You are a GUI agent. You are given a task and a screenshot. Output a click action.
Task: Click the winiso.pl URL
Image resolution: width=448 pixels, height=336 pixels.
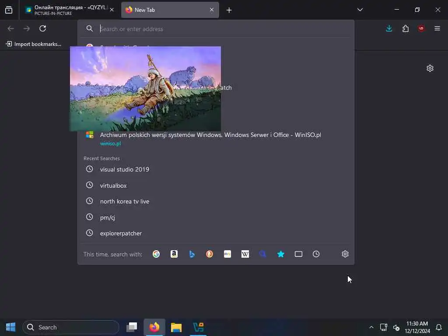pos(110,143)
